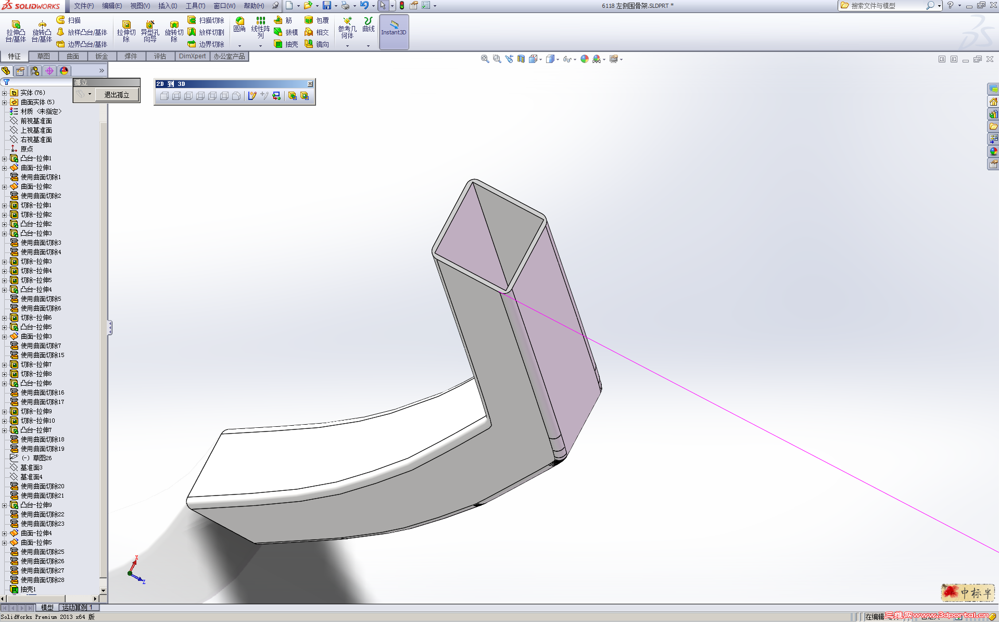
Task: Switch to the 运动算例 1 motion study tab
Action: 78,607
